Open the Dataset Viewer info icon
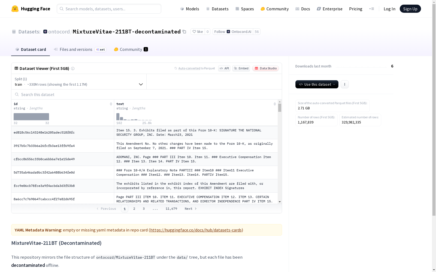Viewport: 436px width, 272px height. (73, 69)
